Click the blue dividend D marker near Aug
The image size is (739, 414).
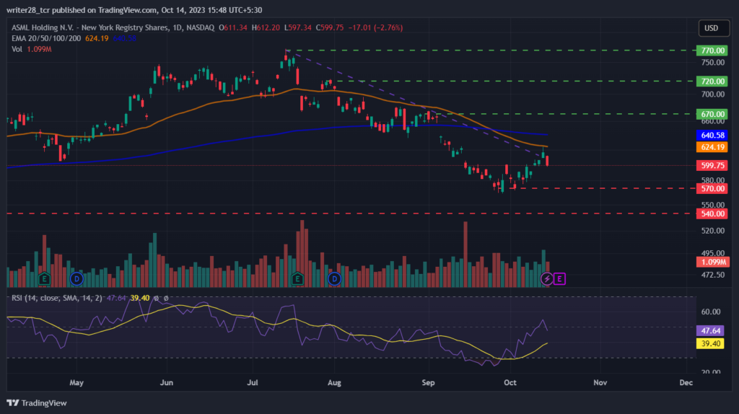click(334, 279)
